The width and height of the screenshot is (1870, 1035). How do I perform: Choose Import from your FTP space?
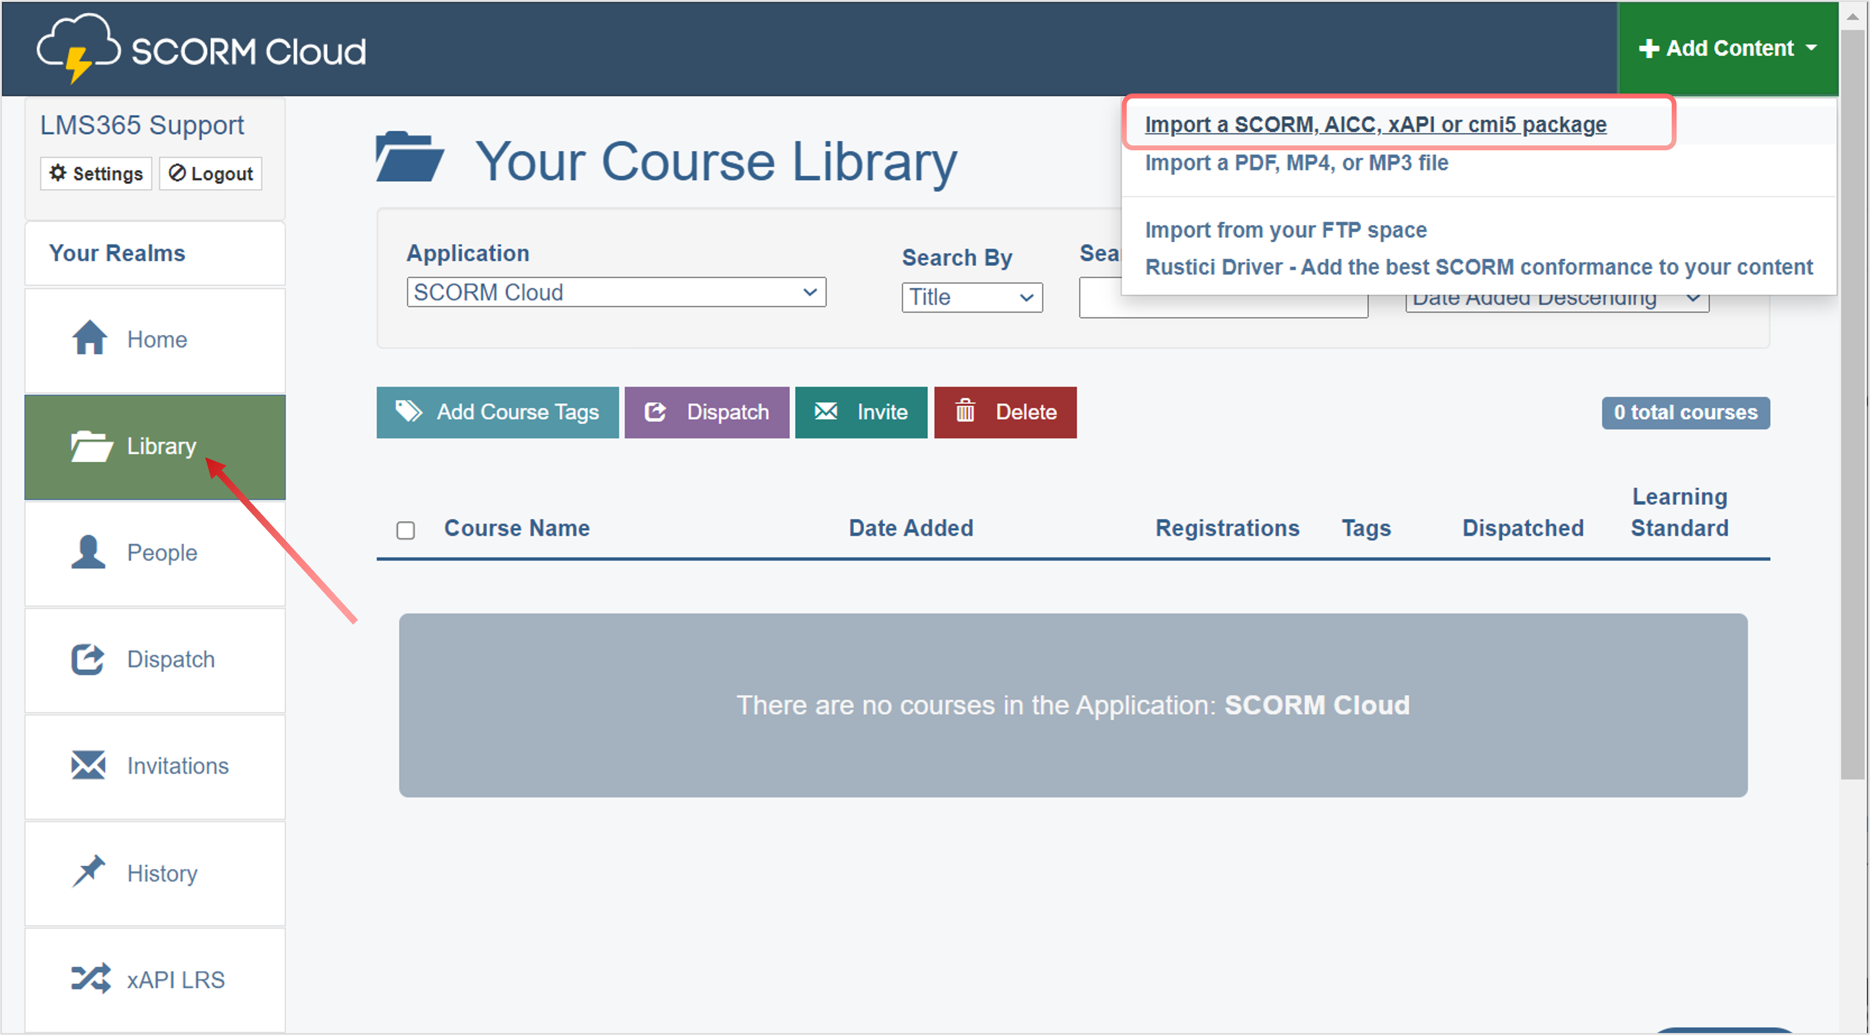(1286, 230)
